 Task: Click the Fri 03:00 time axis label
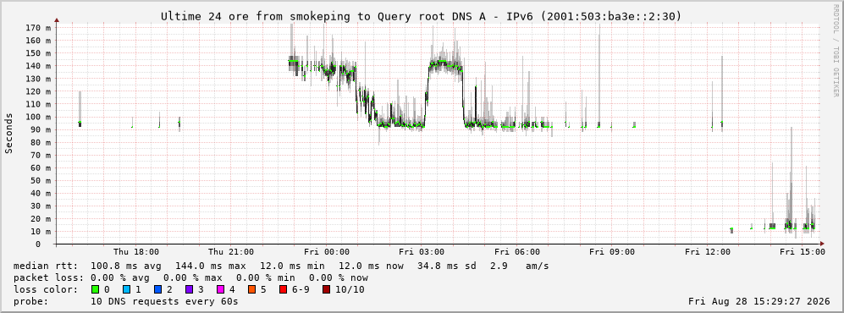tap(422, 252)
